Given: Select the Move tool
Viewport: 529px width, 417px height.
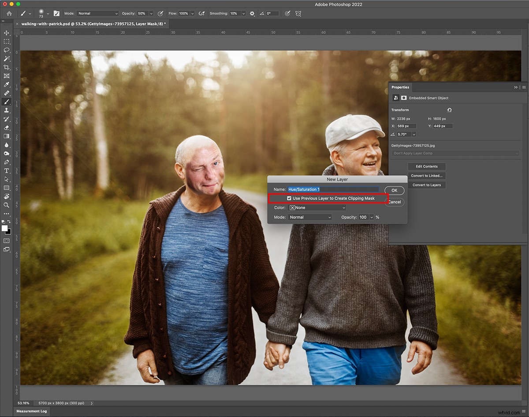Looking at the screenshot, I should [x=7, y=33].
